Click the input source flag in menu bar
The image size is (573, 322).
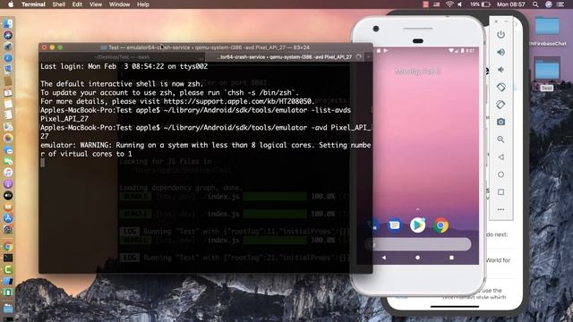click(437, 4)
